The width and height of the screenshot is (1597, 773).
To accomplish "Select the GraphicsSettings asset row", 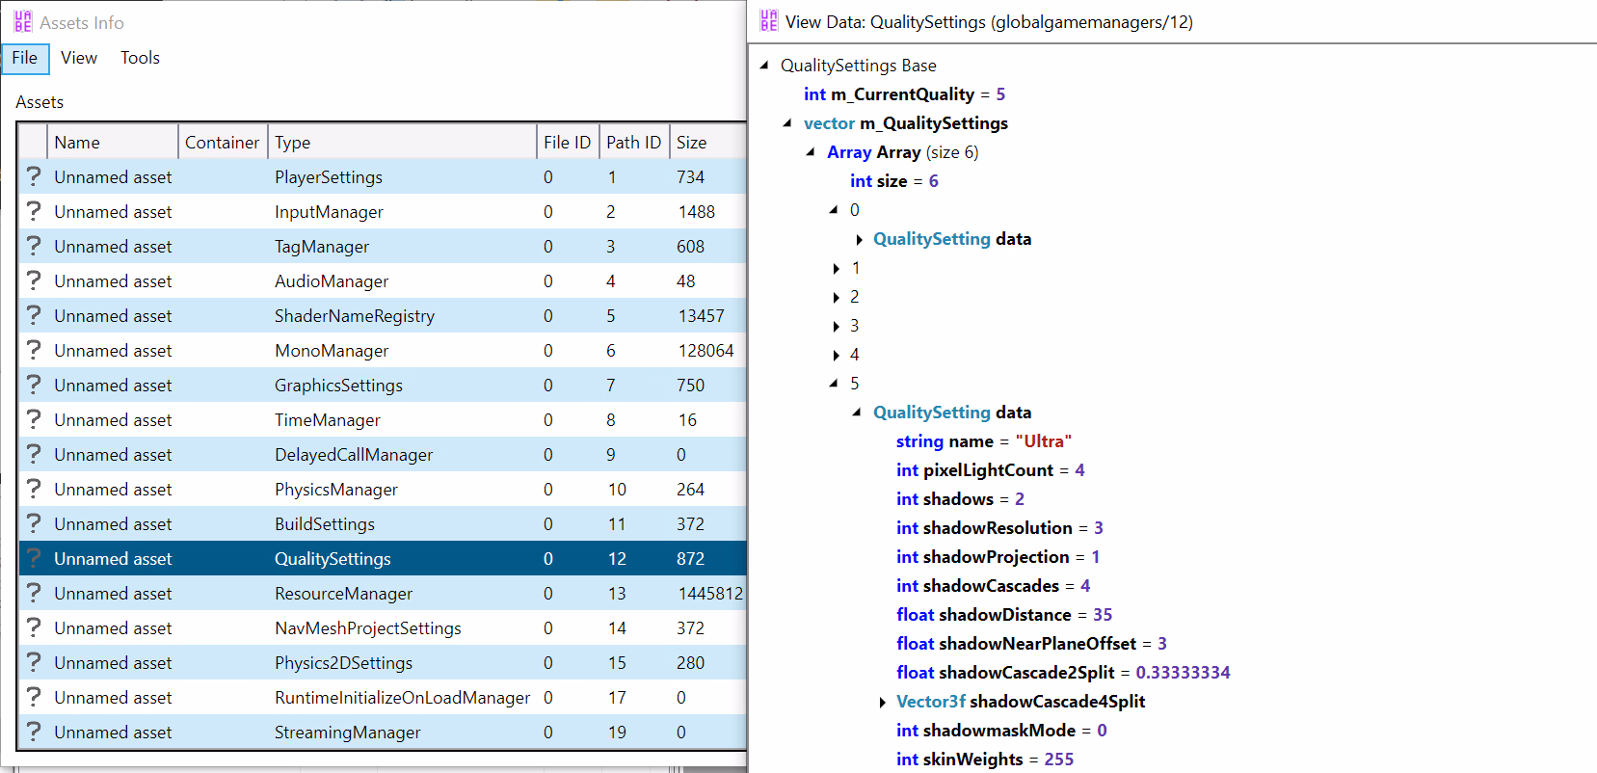I will coord(338,386).
